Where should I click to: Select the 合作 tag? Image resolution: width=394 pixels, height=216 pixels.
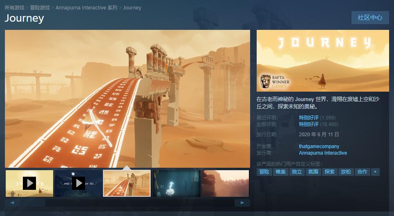coord(362,172)
